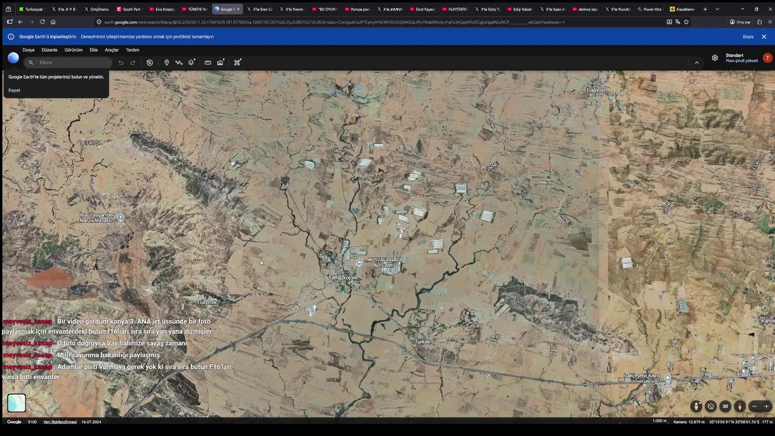Open Google Earth settings gear
775x436 pixels.
point(714,58)
